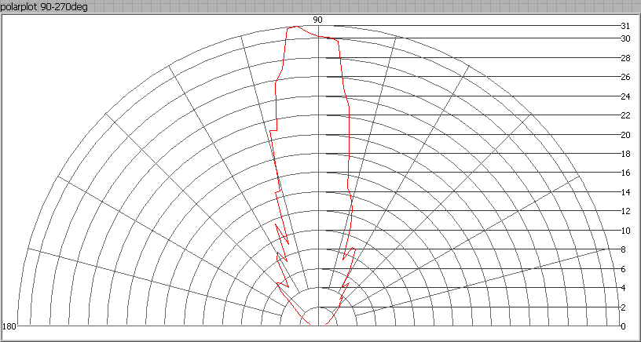Click the 180 degree label at left
The width and height of the screenshot is (641, 342).
[x=9, y=326]
